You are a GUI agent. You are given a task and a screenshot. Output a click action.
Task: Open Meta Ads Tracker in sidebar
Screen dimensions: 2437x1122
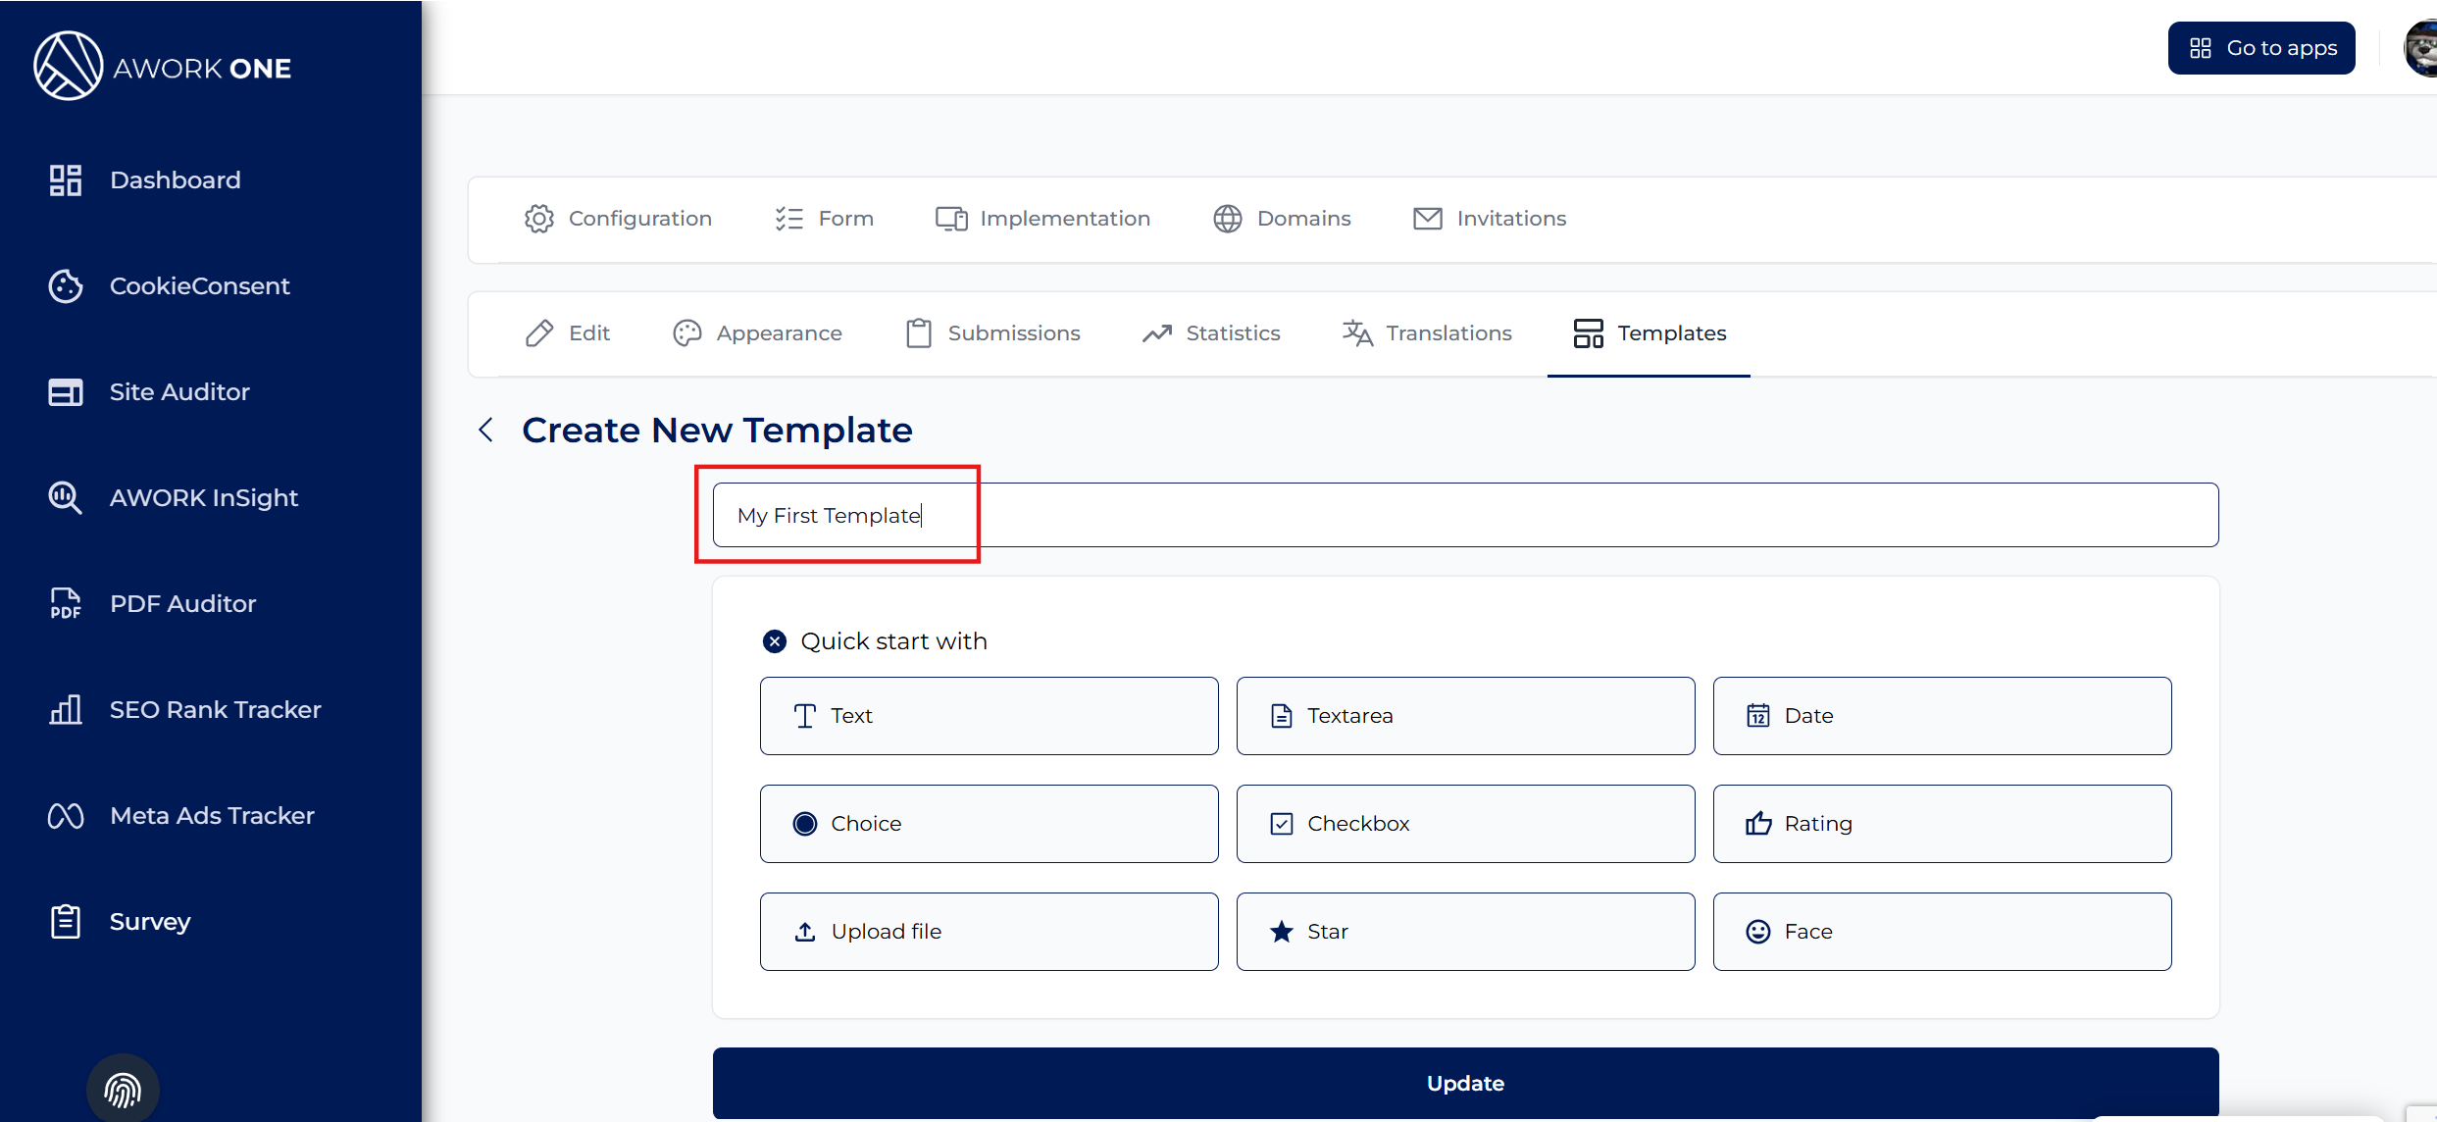[x=212, y=816]
